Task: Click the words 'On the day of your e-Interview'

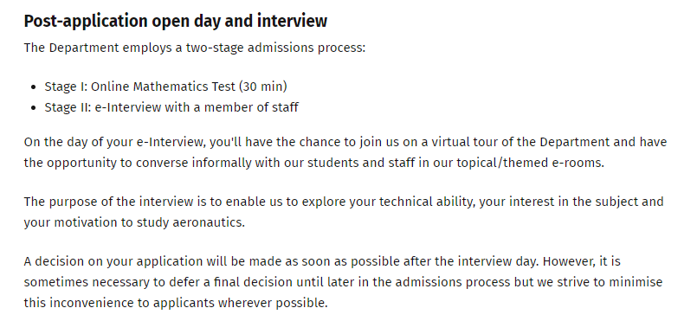Action: coord(113,142)
